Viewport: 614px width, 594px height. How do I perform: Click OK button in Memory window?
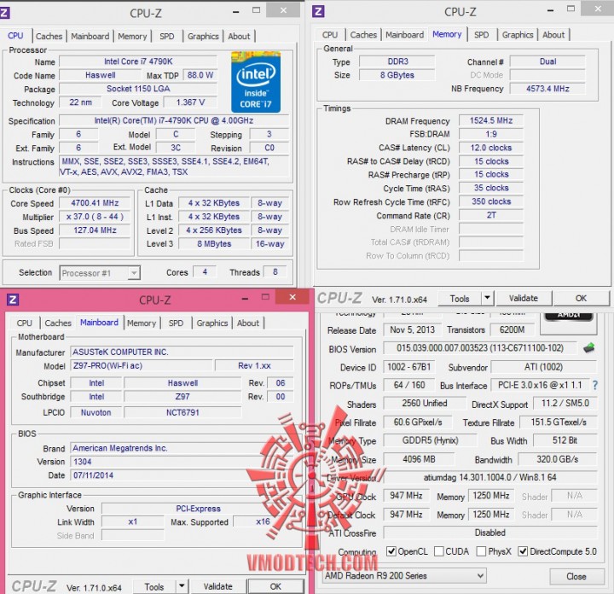point(581,298)
